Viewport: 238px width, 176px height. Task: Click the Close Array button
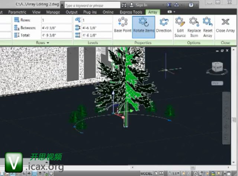tap(225, 25)
